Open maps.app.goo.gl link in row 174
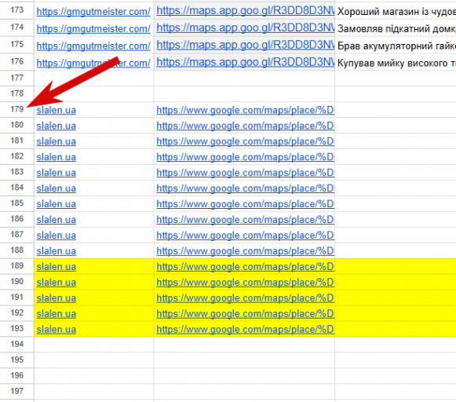 [x=246, y=28]
